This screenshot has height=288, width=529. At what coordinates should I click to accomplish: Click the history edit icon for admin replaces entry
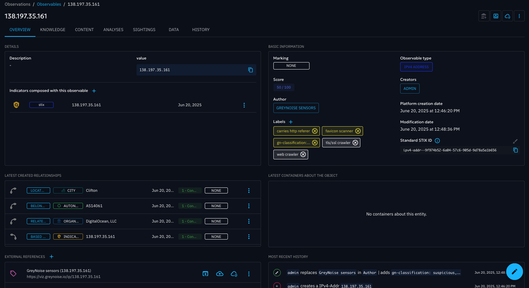click(277, 273)
